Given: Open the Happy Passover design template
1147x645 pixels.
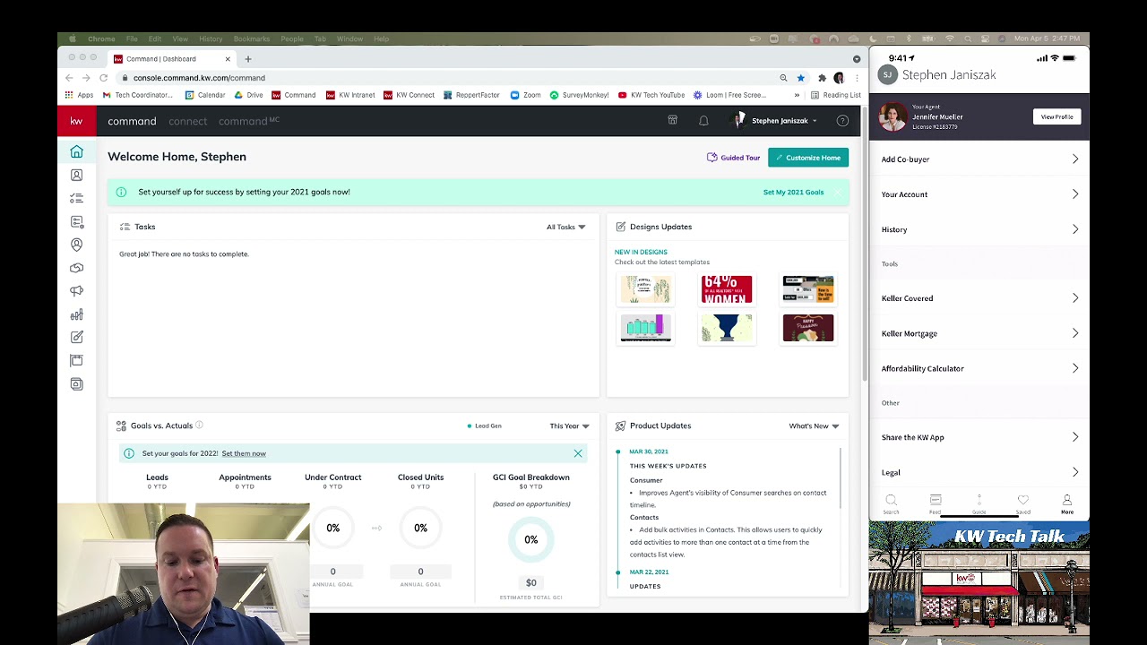Looking at the screenshot, I should coord(808,328).
